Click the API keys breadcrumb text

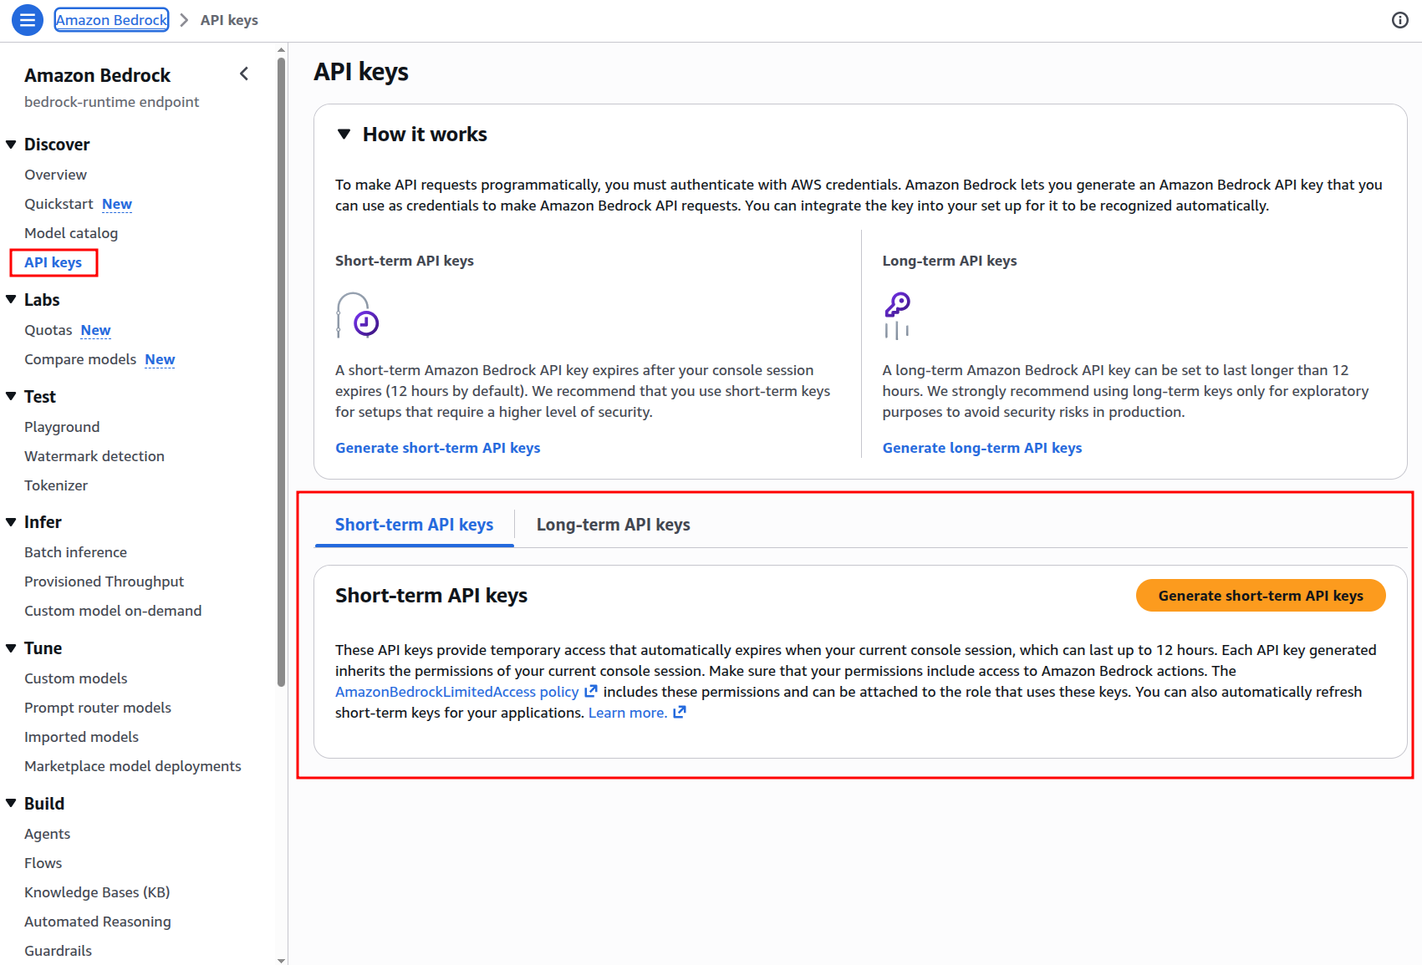pos(229,20)
